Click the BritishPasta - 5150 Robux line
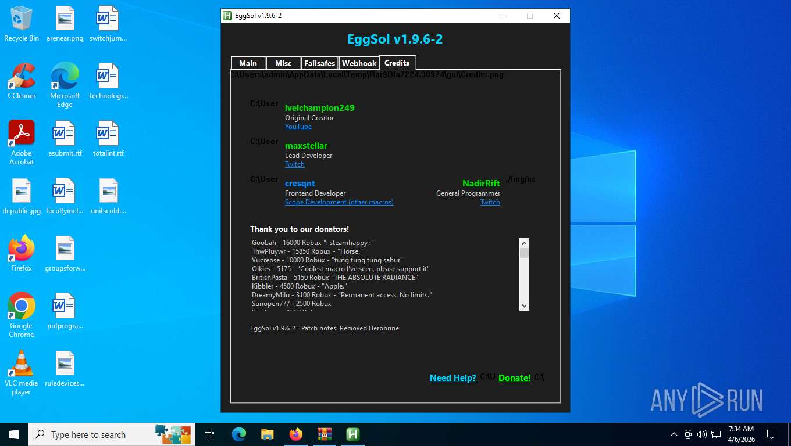 tap(335, 278)
